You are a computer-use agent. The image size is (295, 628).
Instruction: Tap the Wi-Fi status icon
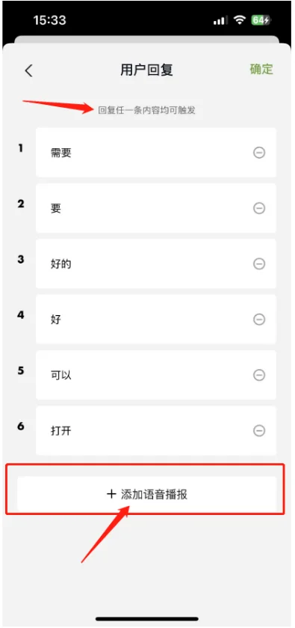tap(240, 20)
